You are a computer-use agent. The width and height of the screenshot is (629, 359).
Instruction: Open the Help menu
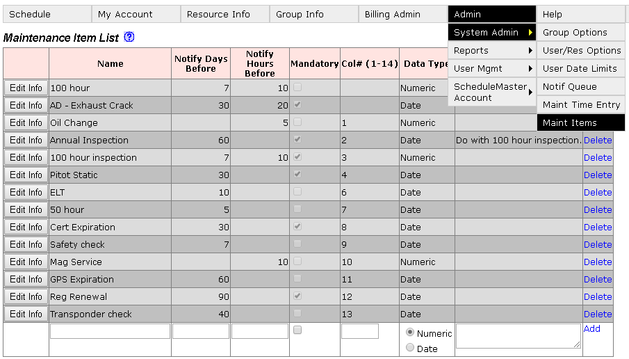[581, 14]
